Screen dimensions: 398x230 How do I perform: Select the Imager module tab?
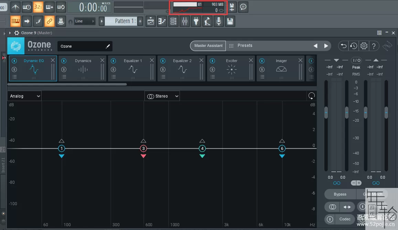pyautogui.click(x=280, y=68)
